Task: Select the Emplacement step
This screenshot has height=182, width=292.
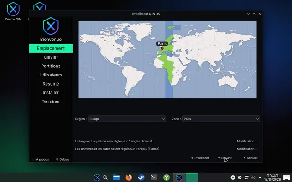Action: pyautogui.click(x=51, y=48)
